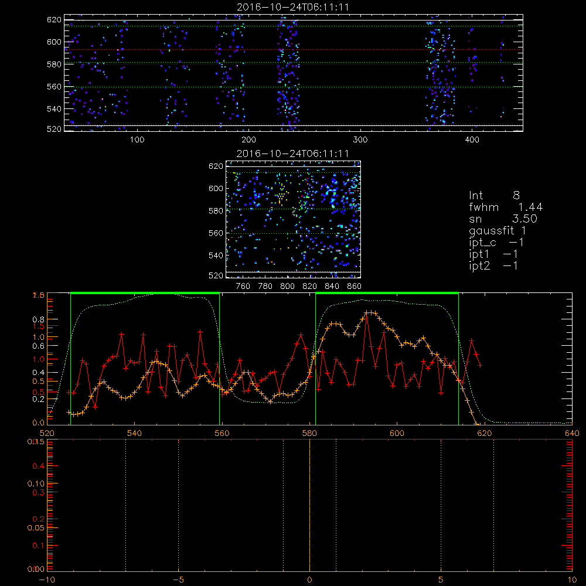
Task: Click x-axis label '300' of the top panel
Action: click(x=360, y=140)
